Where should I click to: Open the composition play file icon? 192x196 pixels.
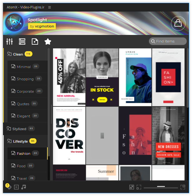tap(35, 42)
